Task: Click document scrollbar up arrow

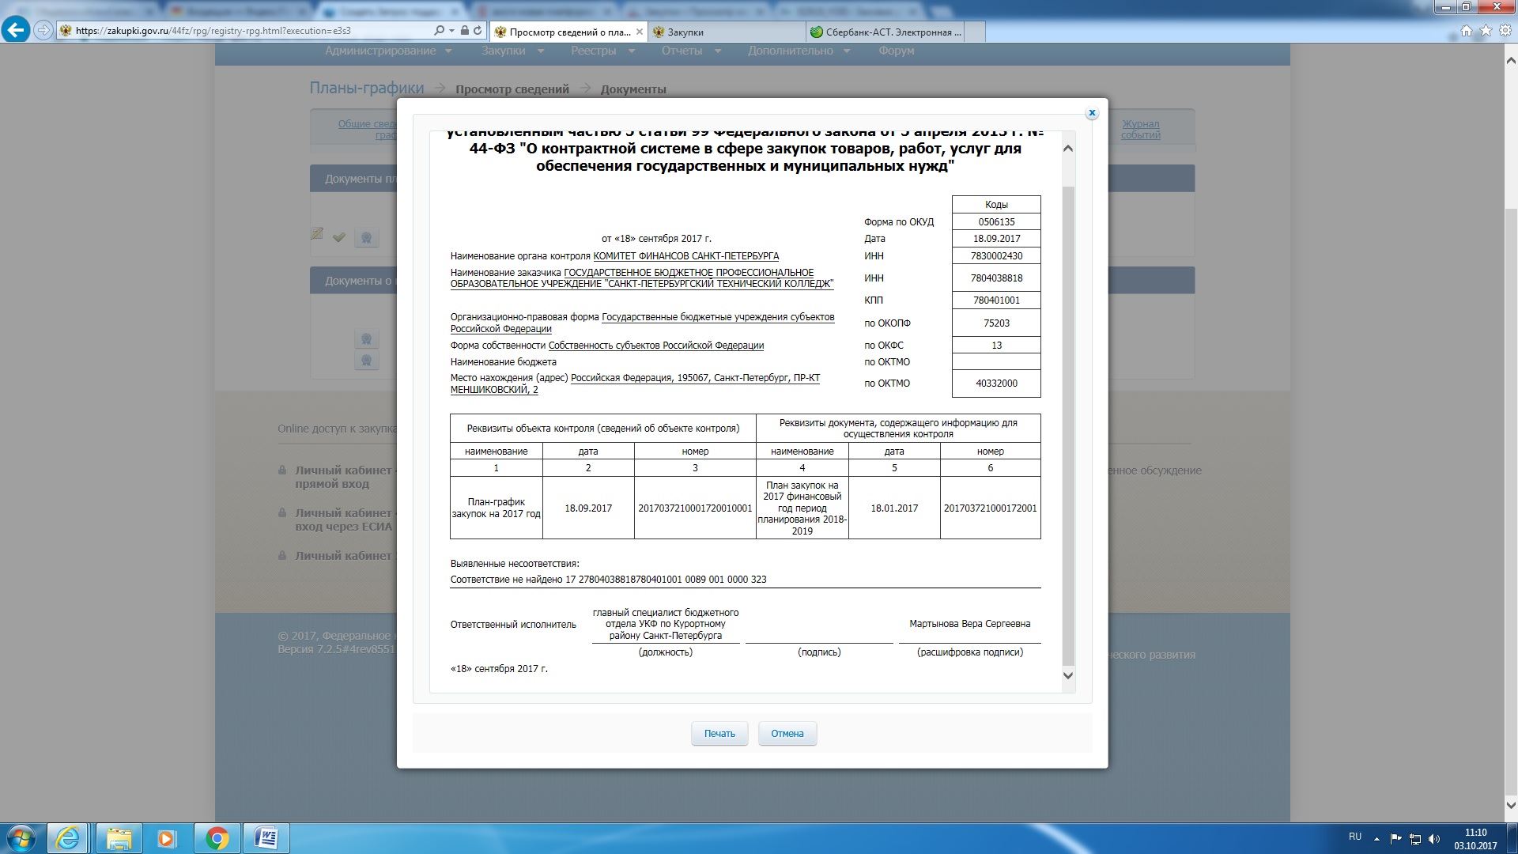Action: coord(1068,149)
